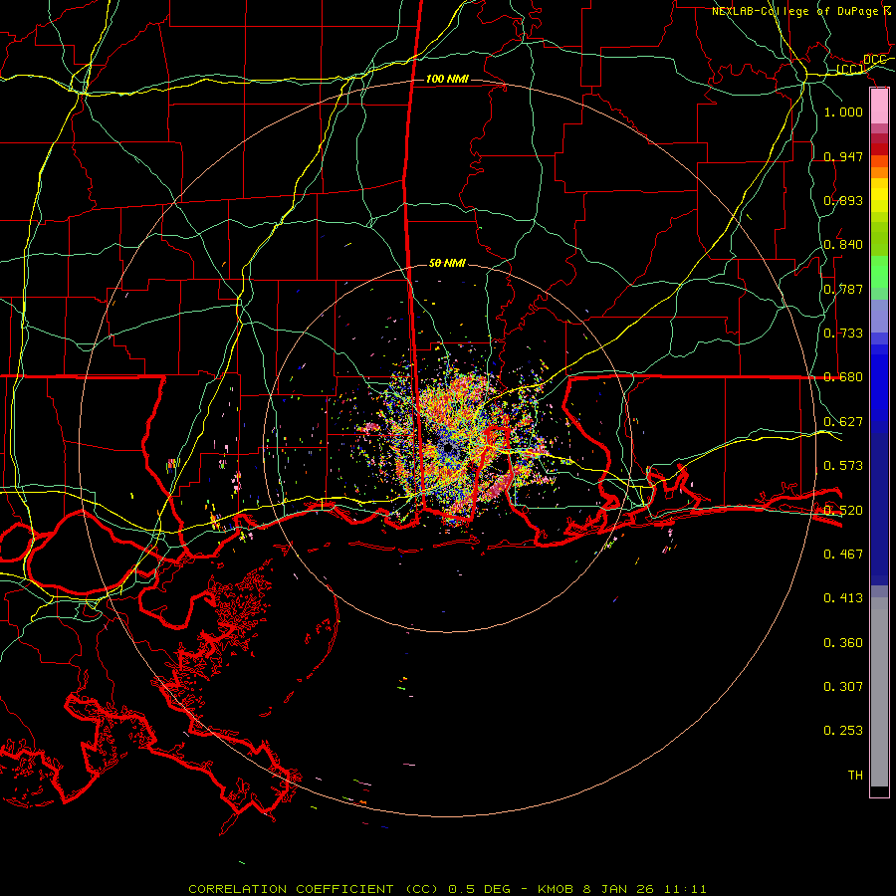Screen dimensions: 896x896
Task: Click the 100 NMI range ring label
Action: click(447, 79)
